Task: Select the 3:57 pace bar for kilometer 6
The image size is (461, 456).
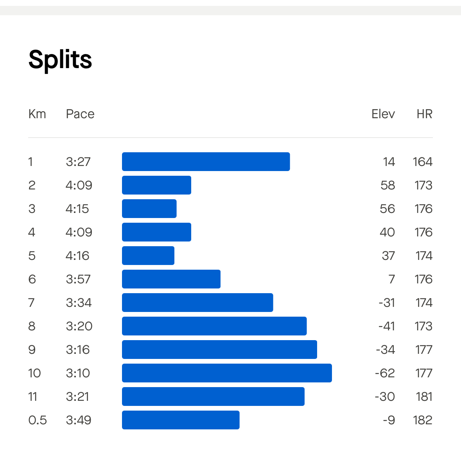Action: click(x=171, y=279)
